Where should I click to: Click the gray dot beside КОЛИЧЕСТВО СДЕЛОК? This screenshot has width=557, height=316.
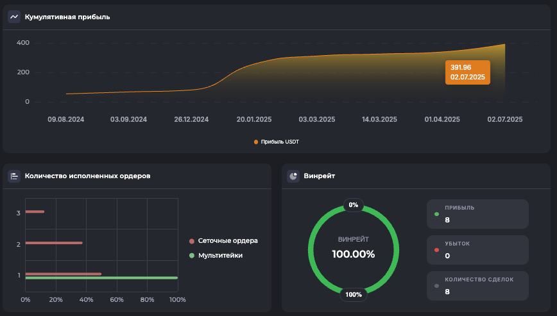(437, 286)
